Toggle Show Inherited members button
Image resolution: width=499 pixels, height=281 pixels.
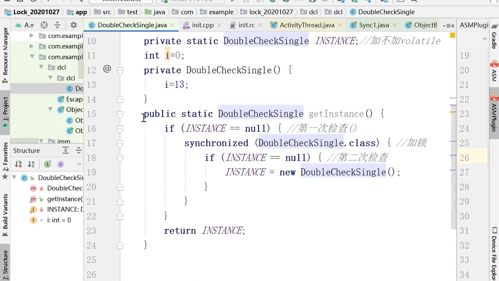[x=48, y=164]
